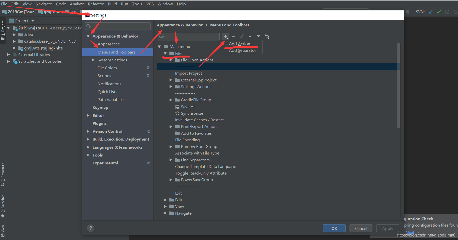Collapse Appearance & Behavior settings group
This screenshot has height=240, width=458.
tap(88, 36)
